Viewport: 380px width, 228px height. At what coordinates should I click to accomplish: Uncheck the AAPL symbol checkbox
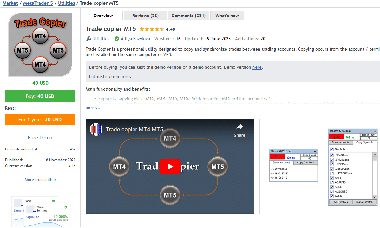tap(332, 178)
